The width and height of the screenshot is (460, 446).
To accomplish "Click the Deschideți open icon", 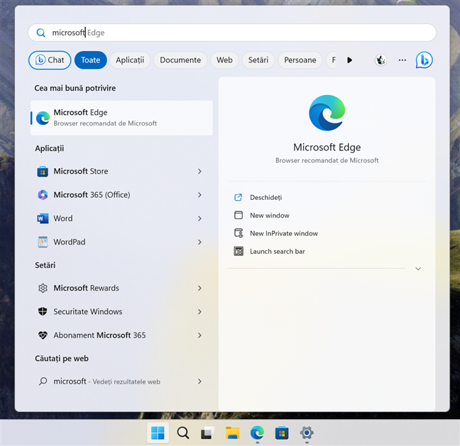I will coord(239,198).
